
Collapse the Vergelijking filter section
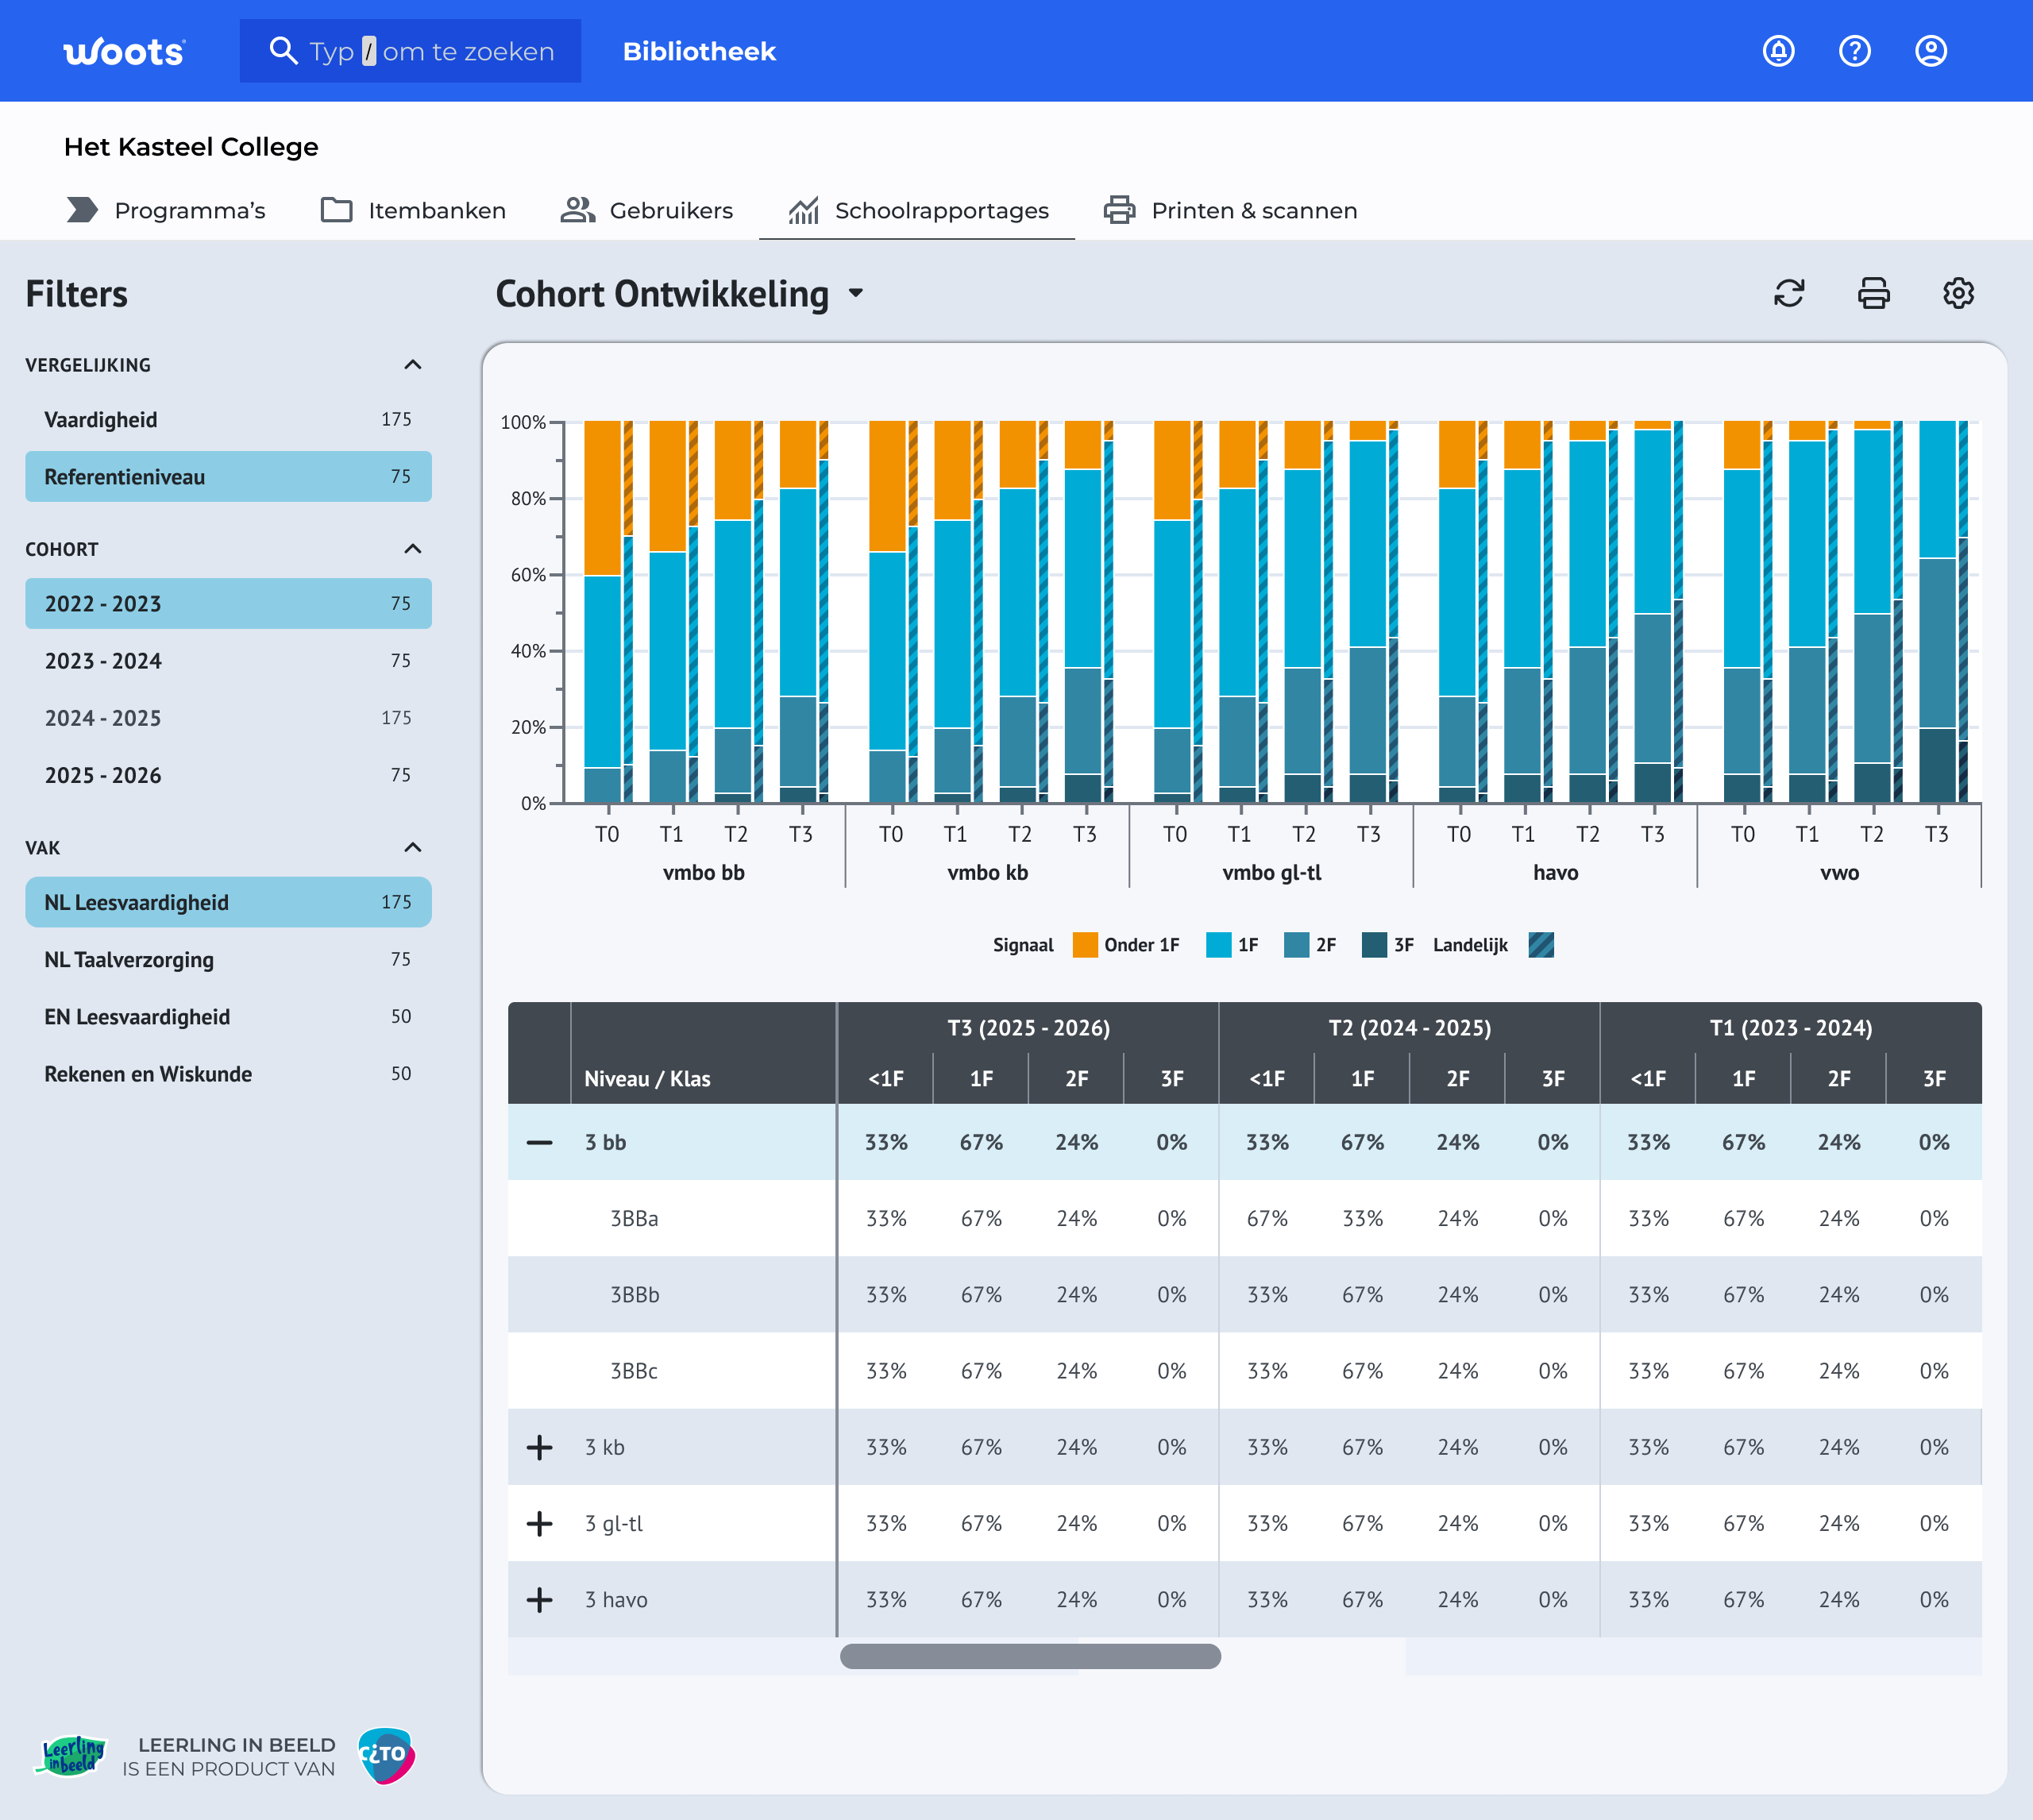412,365
